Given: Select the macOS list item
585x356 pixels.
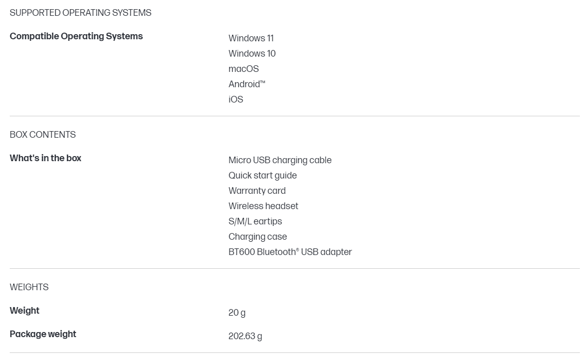Looking at the screenshot, I should coord(243,69).
